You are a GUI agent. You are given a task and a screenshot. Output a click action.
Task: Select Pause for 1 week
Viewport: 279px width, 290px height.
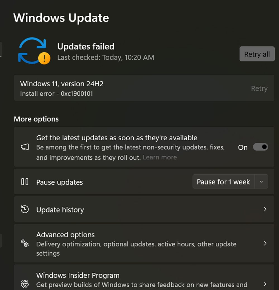pyautogui.click(x=223, y=181)
